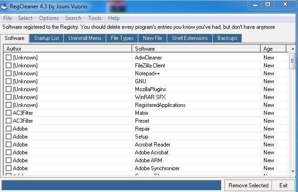This screenshot has width=298, height=192.
Task: Expand the Tools menu
Action: 95,18
